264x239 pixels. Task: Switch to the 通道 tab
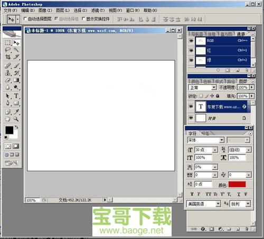click(241, 34)
